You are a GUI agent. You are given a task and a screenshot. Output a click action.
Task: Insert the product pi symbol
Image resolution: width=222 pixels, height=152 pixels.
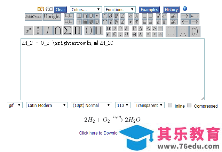pyautogui.click(x=77, y=30)
